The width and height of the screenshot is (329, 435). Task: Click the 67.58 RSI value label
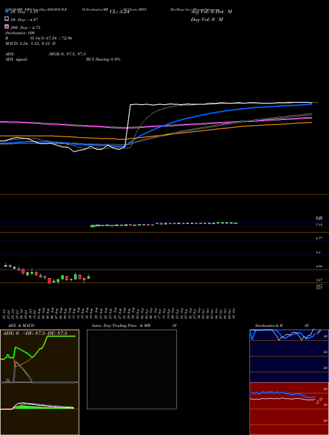(319, 401)
